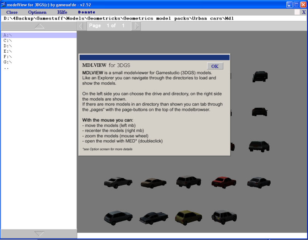Screen dimensions: 308x240
Task: Select drive A:\ in the list
Action: click(x=39, y=35)
